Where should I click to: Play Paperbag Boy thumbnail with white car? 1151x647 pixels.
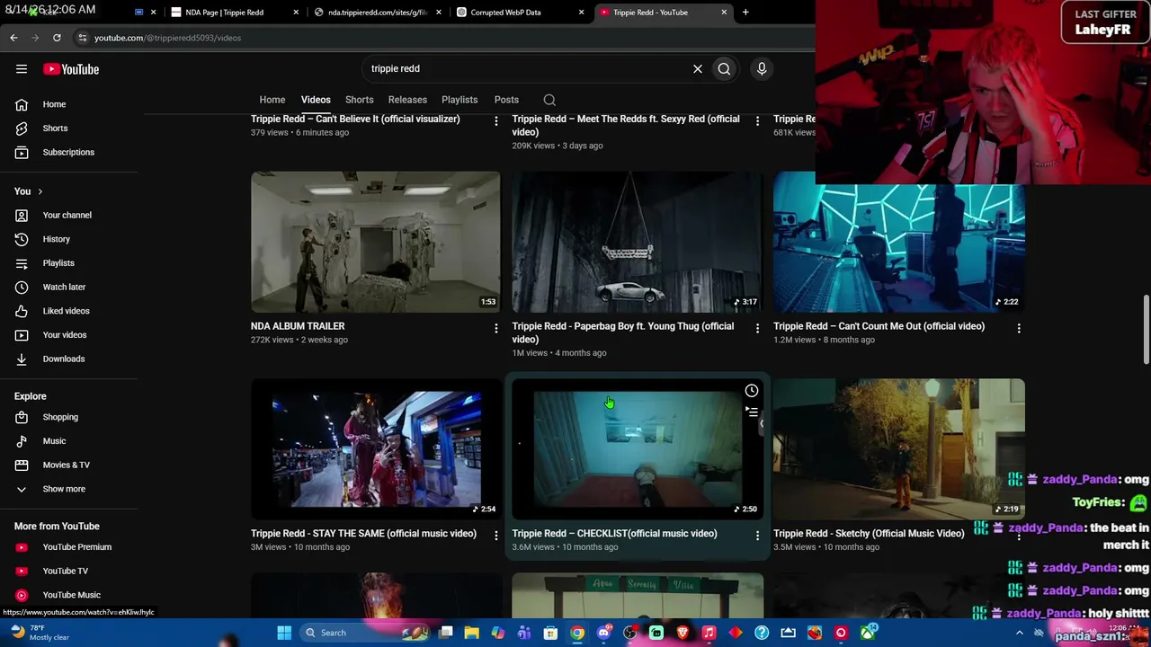pyautogui.click(x=638, y=242)
